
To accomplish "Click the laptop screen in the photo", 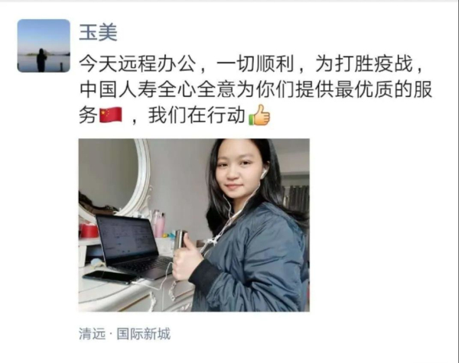I will pyautogui.click(x=126, y=238).
